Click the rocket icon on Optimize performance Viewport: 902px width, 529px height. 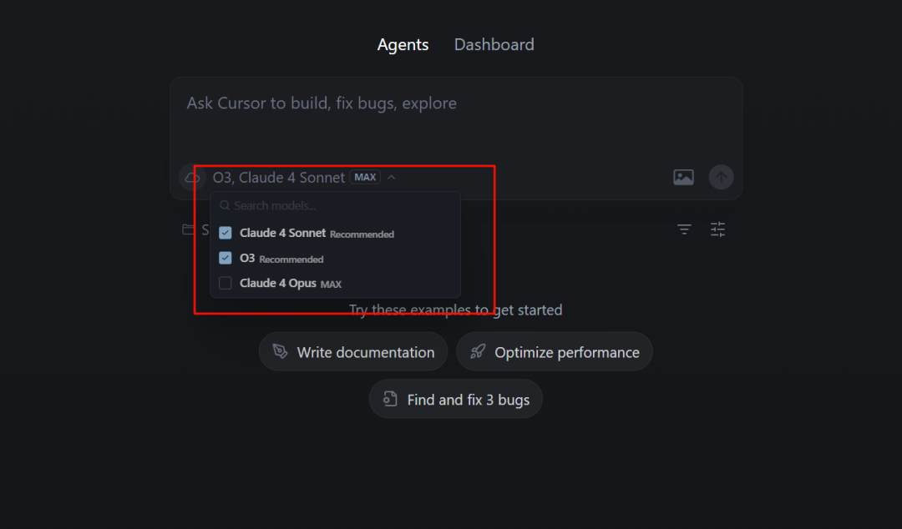pos(478,352)
